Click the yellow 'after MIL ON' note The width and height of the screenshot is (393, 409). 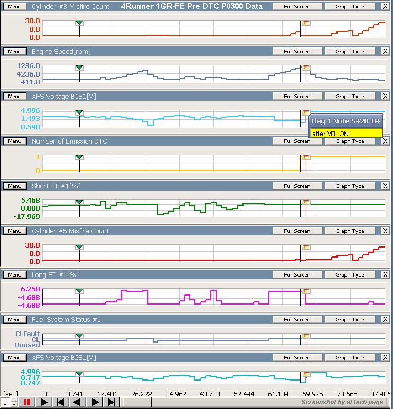[x=345, y=134]
